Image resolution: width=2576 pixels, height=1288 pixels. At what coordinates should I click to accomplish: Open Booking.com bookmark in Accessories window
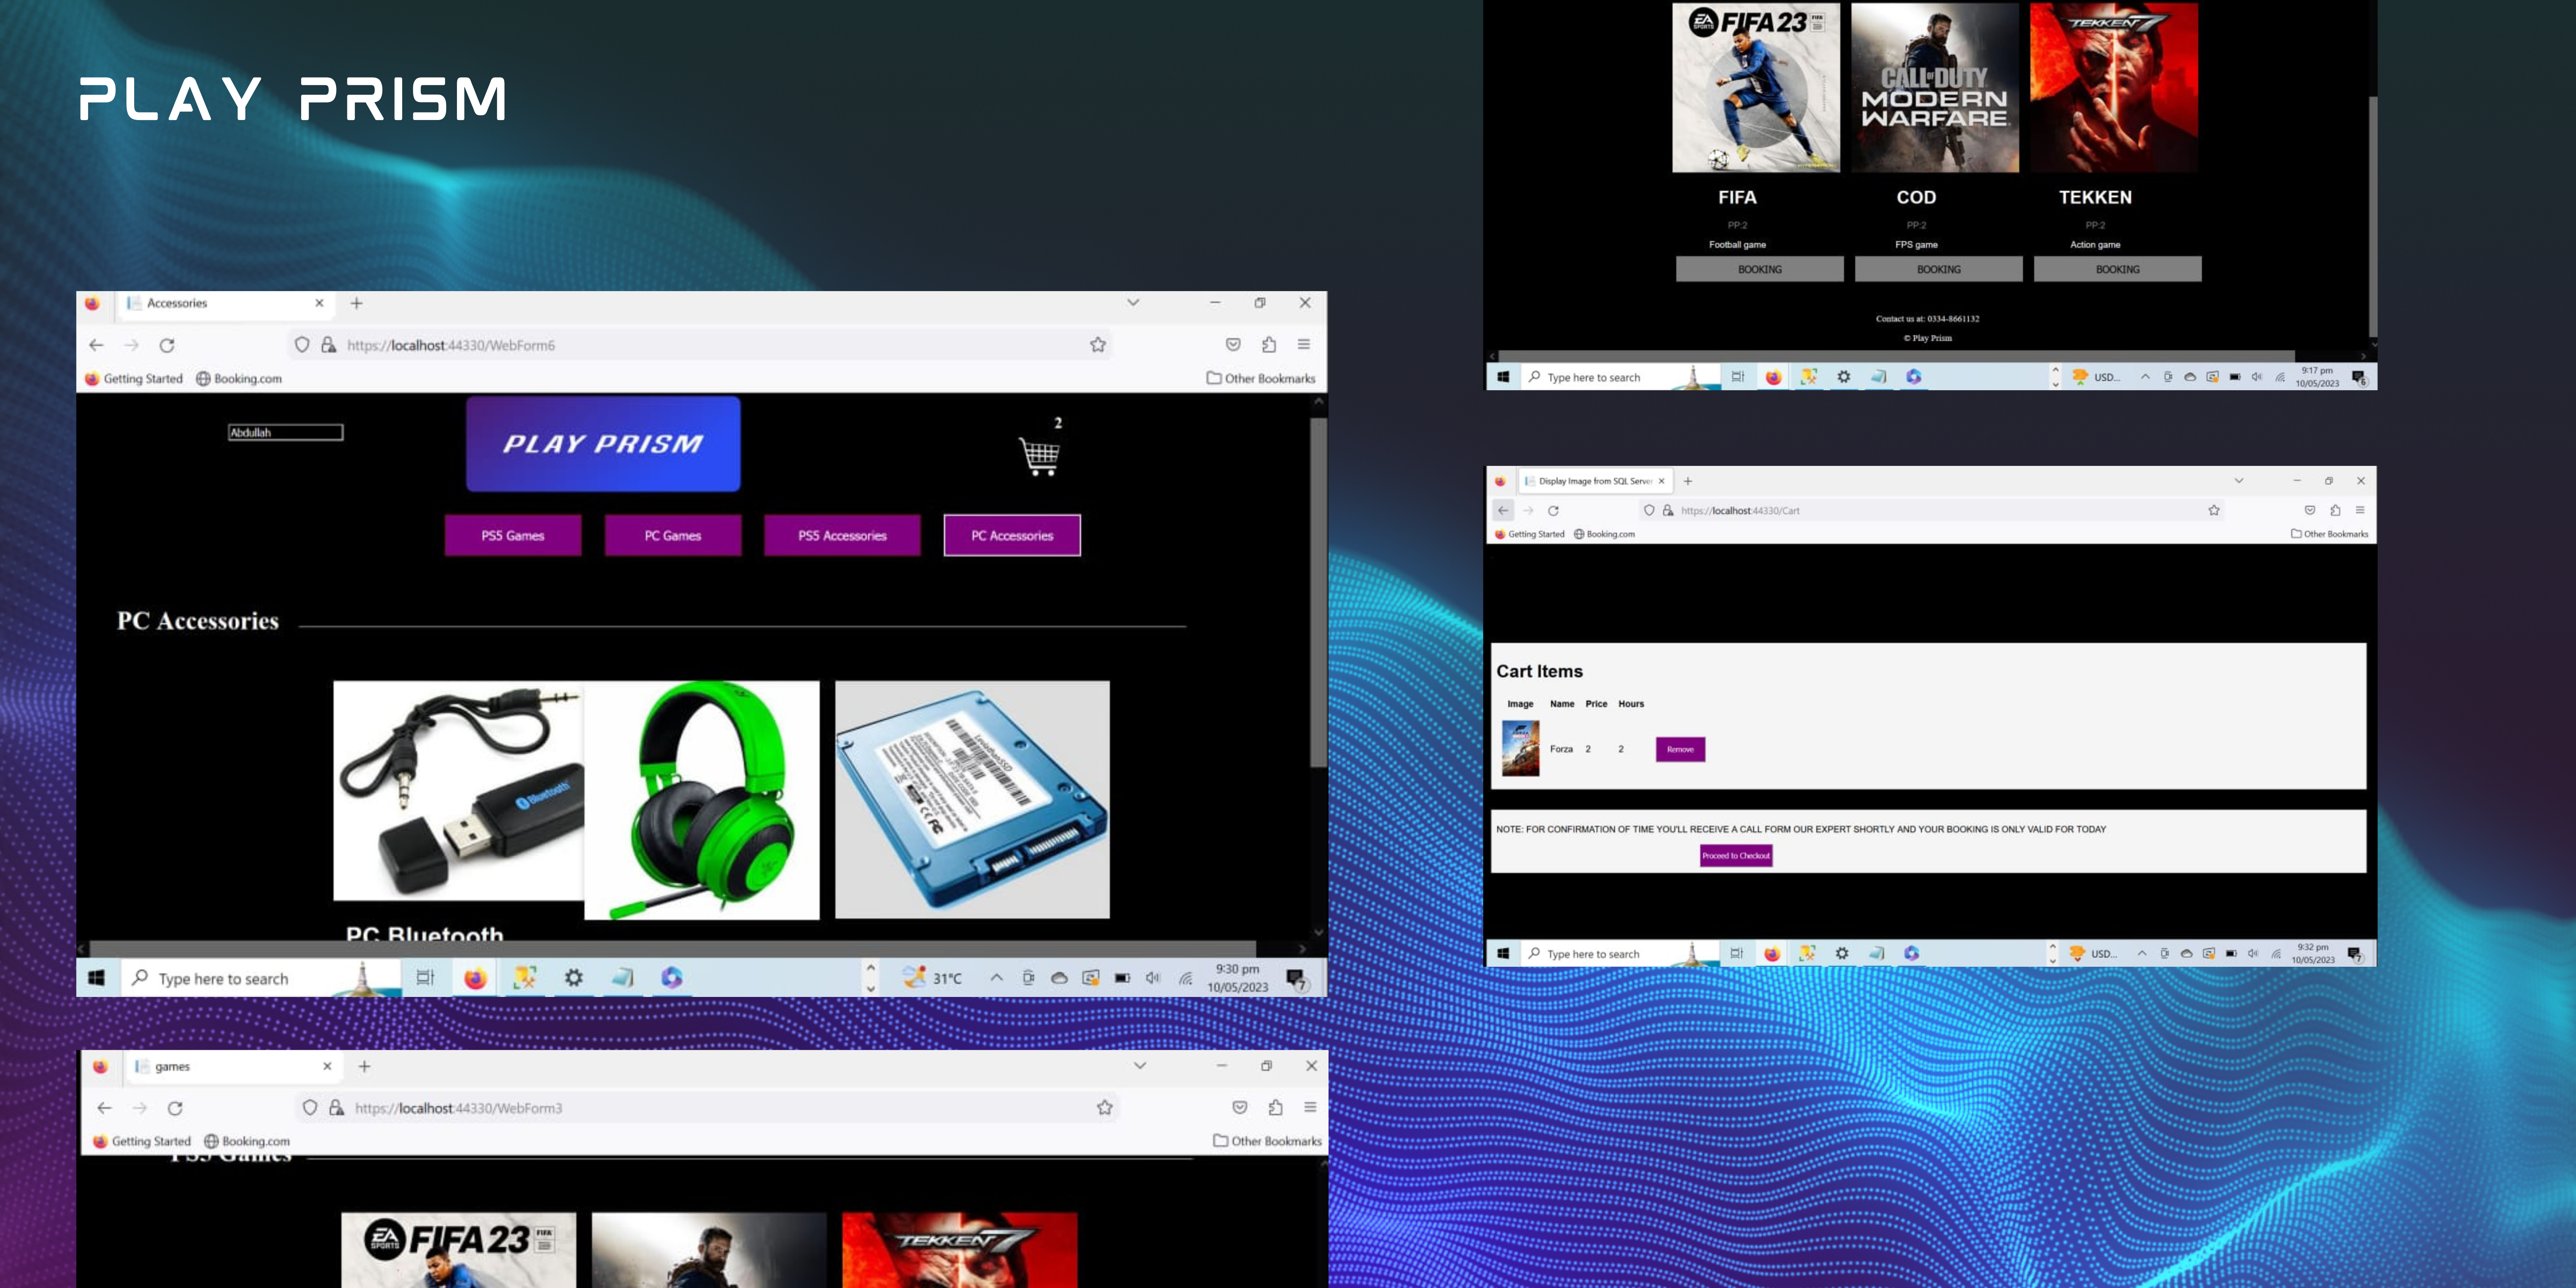coord(239,379)
